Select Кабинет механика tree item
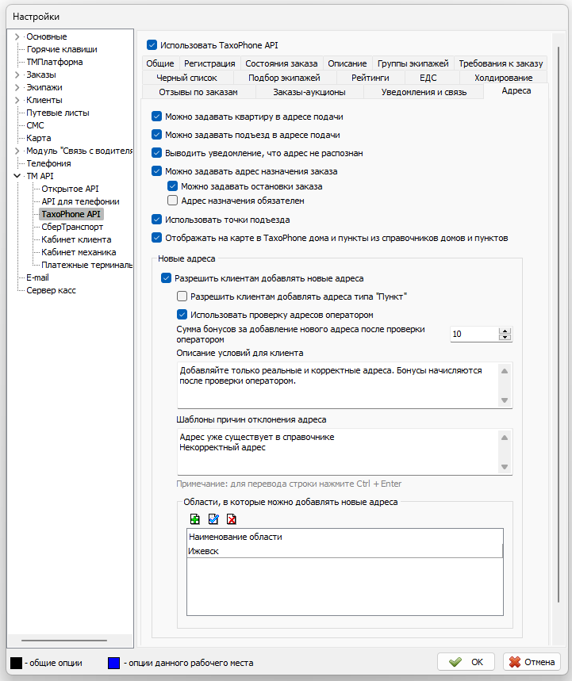Screen dimensions: 572x681 tap(79, 252)
